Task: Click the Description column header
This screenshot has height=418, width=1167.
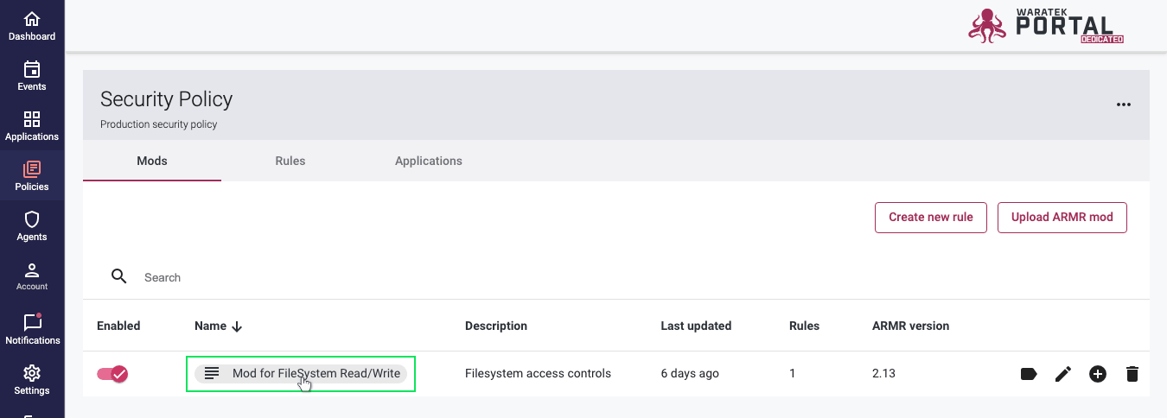Action: tap(496, 326)
